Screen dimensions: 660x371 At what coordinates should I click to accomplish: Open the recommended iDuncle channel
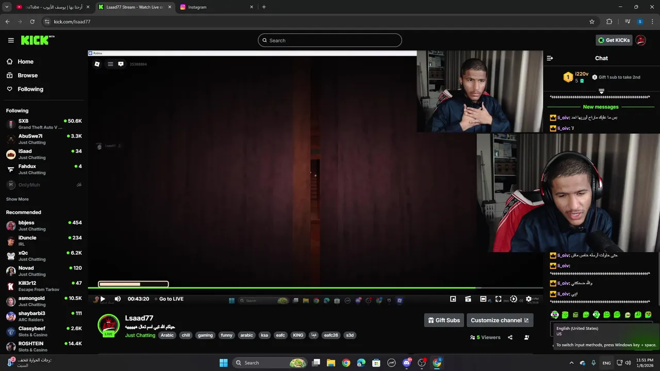[44, 241]
